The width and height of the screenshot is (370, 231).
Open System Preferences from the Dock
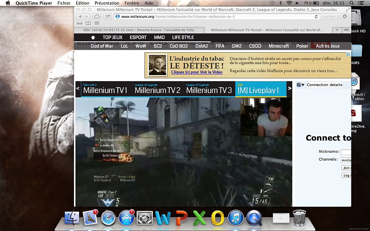[145, 218]
